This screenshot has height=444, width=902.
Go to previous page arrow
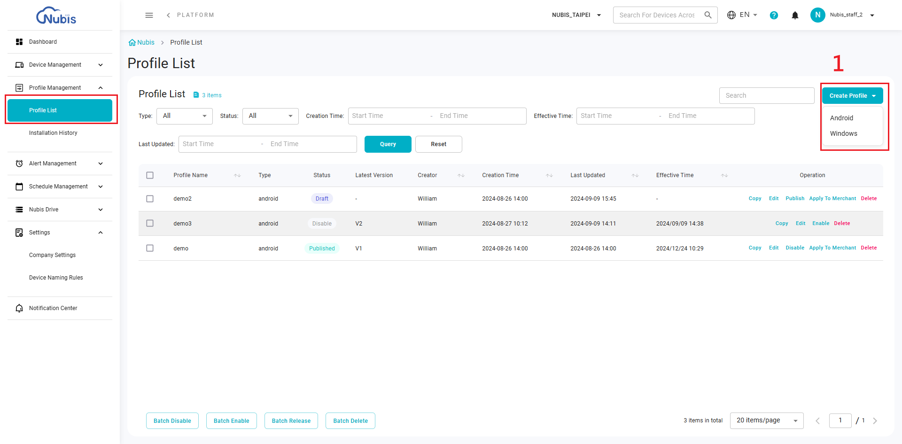click(x=817, y=421)
